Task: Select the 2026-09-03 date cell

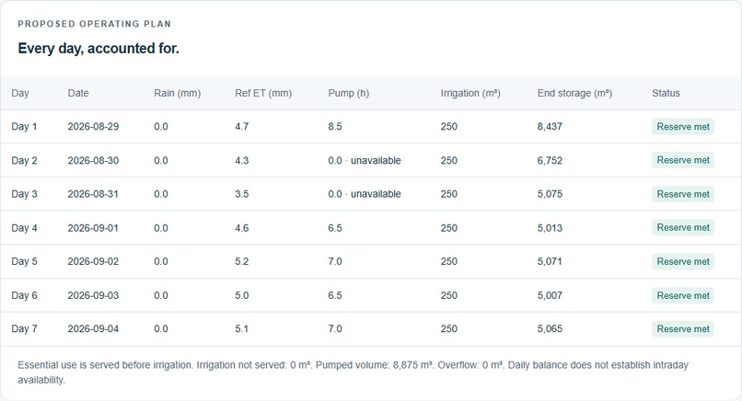Action: (93, 295)
